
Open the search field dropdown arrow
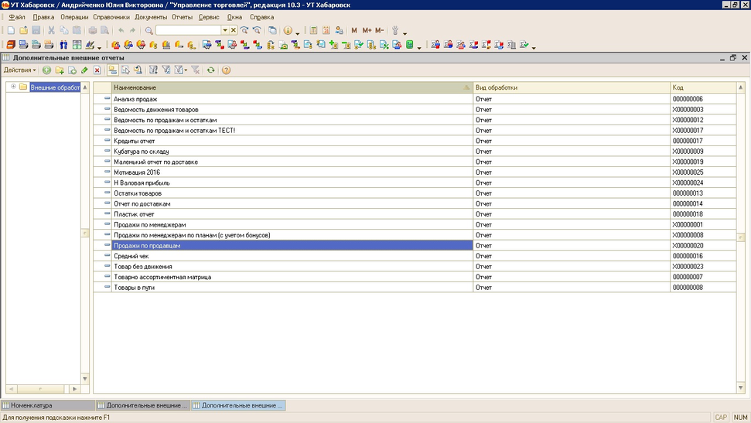coord(225,30)
